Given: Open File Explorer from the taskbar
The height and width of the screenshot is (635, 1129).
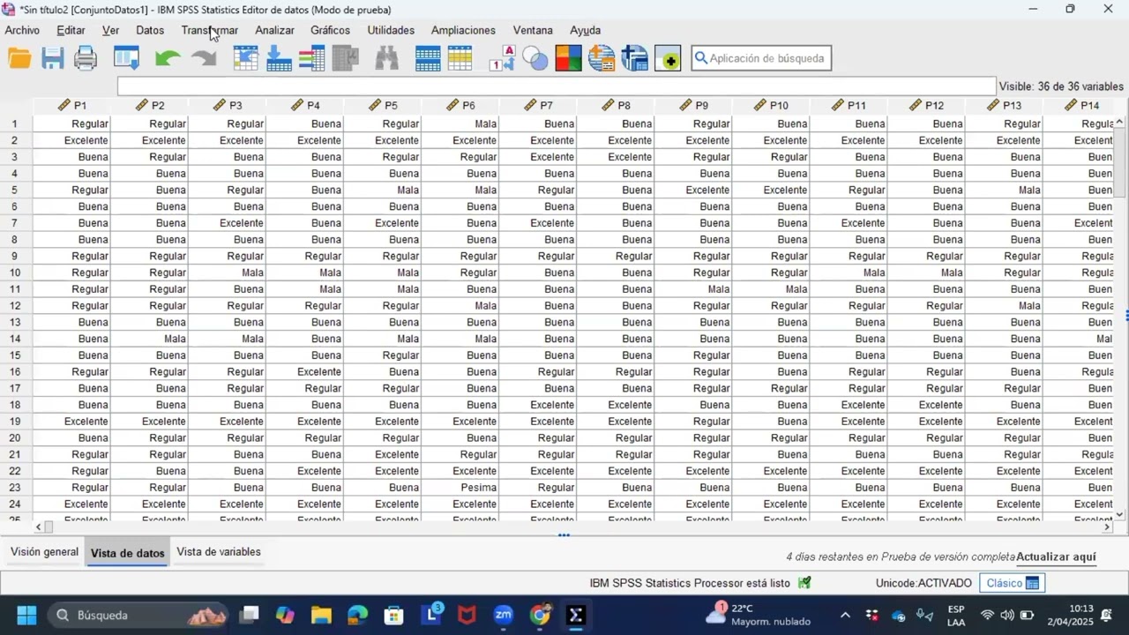Looking at the screenshot, I should click(320, 615).
